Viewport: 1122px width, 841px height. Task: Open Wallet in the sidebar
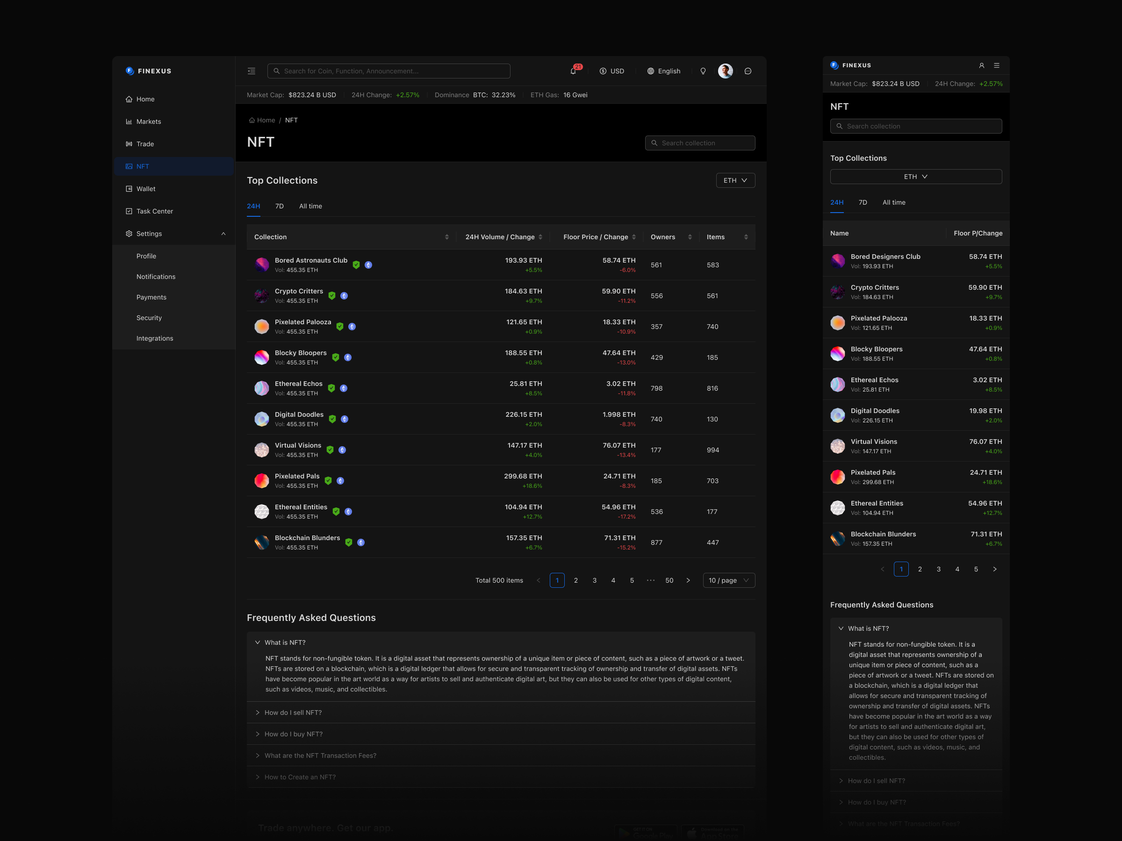(x=174, y=189)
